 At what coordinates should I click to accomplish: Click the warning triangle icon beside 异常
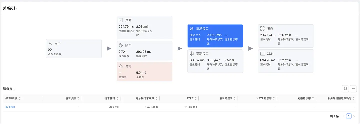pyautogui.click(x=121, y=66)
